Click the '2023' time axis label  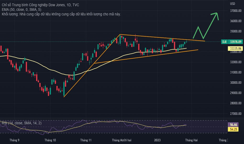pyautogui.click(x=157, y=140)
